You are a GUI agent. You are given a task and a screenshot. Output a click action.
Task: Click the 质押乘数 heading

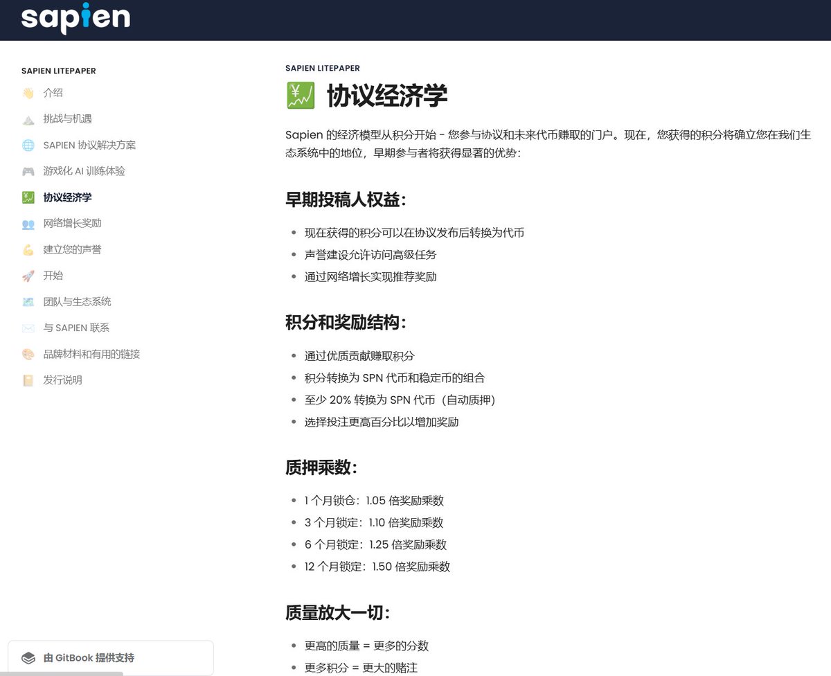coord(321,468)
